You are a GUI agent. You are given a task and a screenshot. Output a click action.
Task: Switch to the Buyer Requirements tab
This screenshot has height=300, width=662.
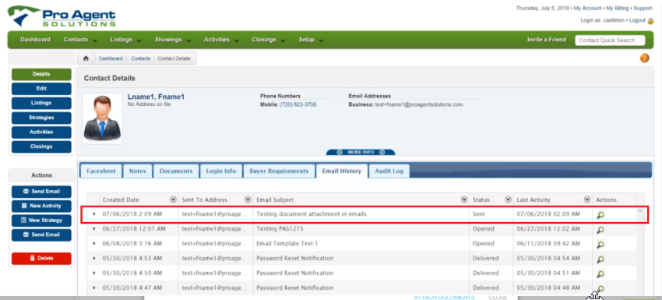[x=279, y=171]
